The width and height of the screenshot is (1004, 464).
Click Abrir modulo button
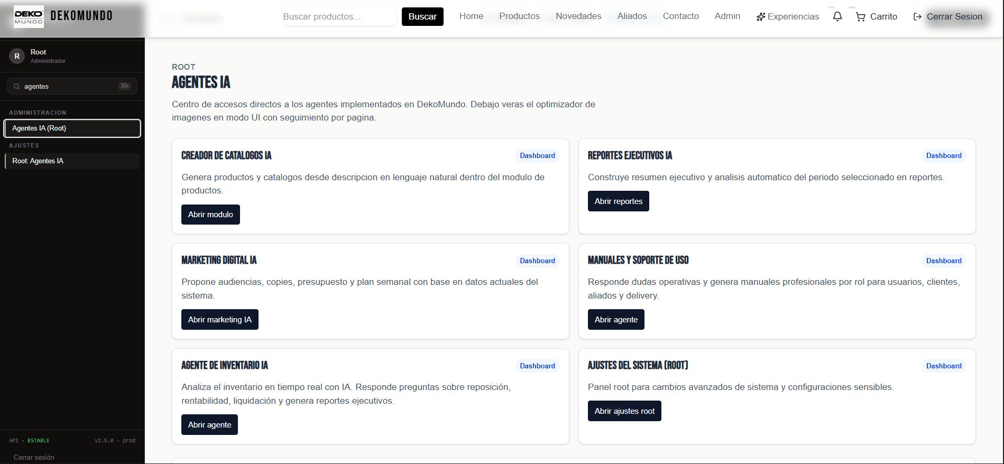210,215
